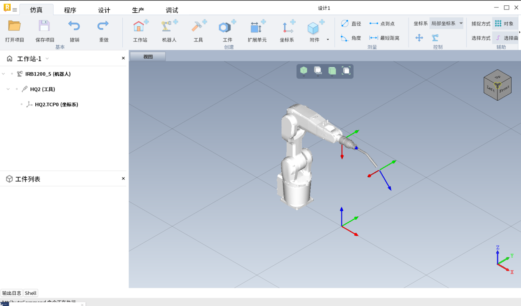Open the 附件 dropdown arrow
The height and width of the screenshot is (306, 521).
click(x=328, y=40)
